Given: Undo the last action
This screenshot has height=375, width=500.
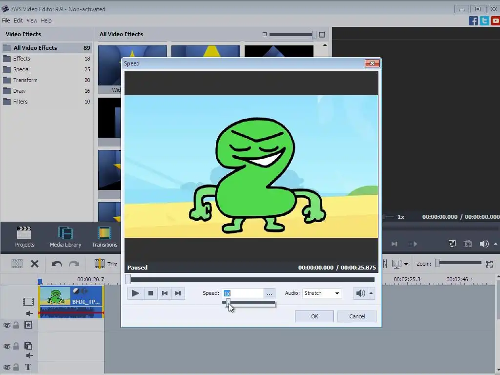Looking at the screenshot, I should [57, 264].
